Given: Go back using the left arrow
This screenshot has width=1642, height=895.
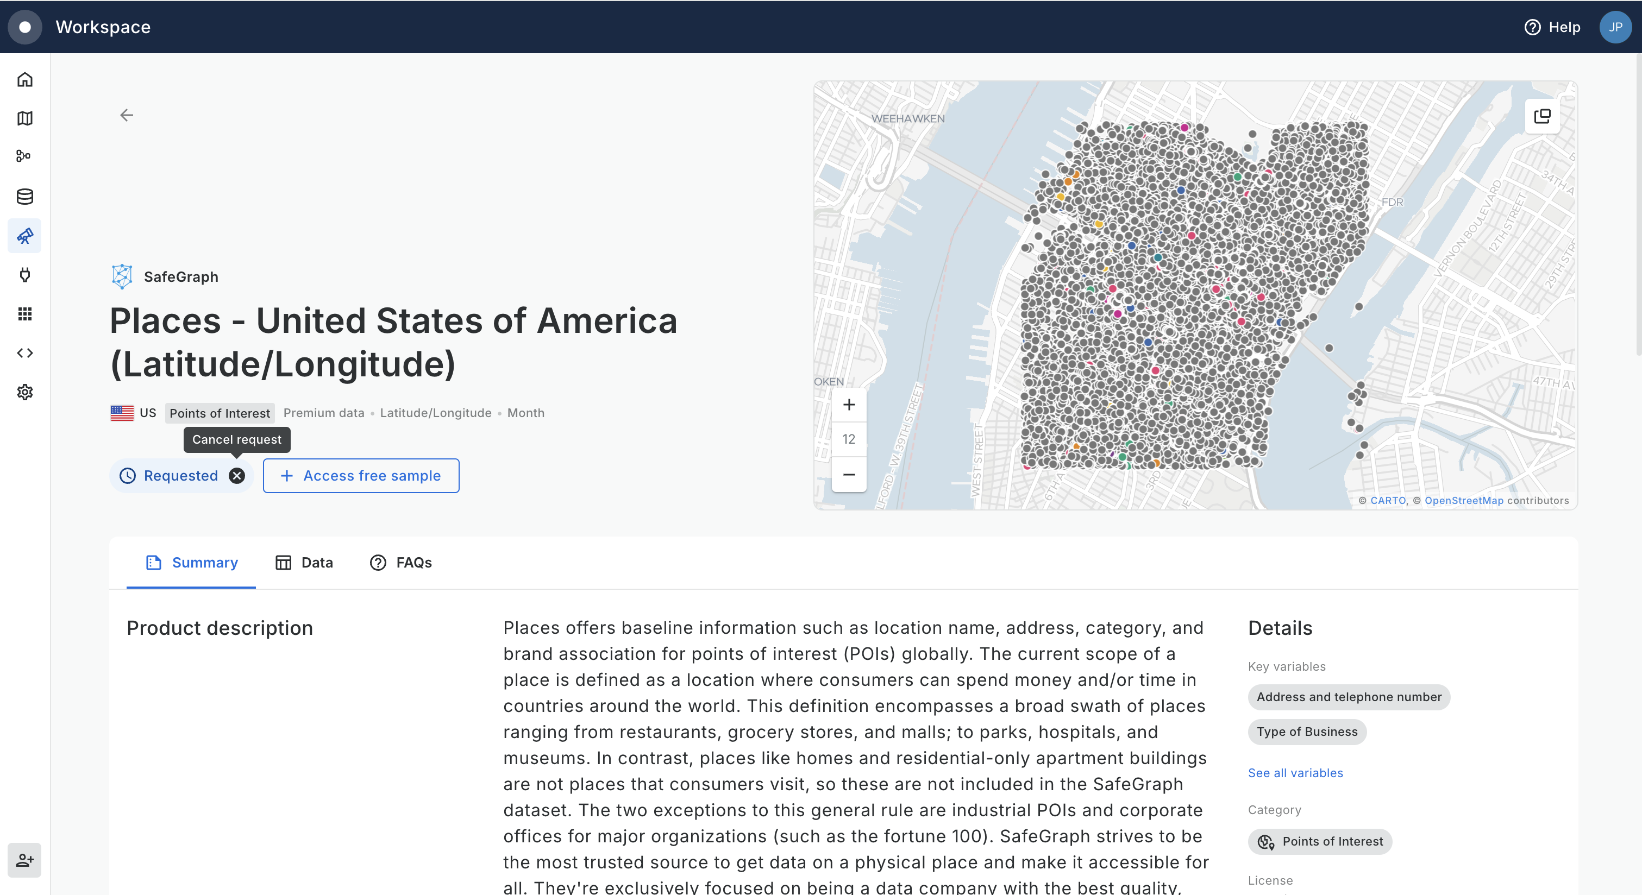Looking at the screenshot, I should click(127, 115).
